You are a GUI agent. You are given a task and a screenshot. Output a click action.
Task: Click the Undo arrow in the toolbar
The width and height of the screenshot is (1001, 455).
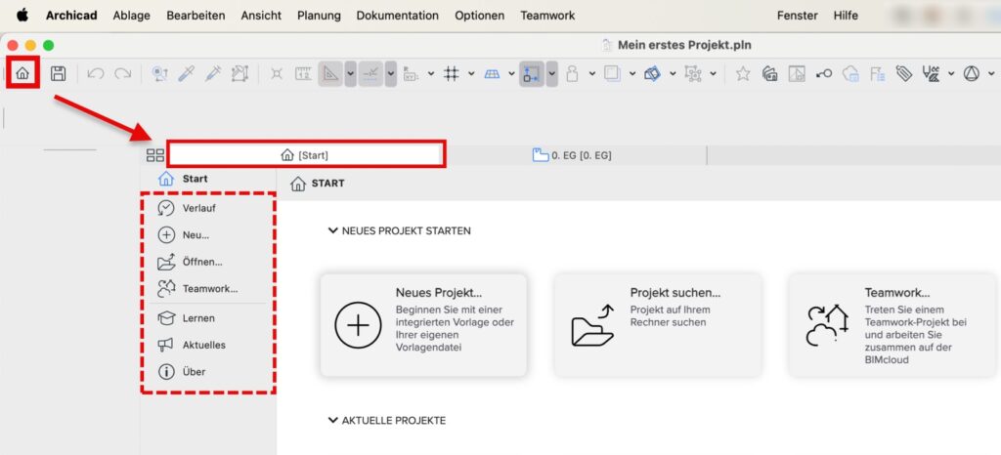pos(95,74)
